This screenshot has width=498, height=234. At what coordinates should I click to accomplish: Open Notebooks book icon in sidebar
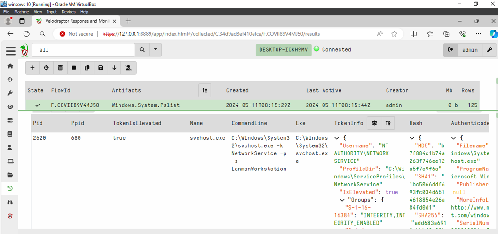coord(10,134)
